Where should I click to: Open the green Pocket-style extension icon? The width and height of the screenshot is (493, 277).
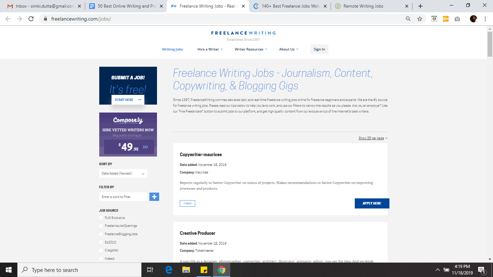[435, 19]
